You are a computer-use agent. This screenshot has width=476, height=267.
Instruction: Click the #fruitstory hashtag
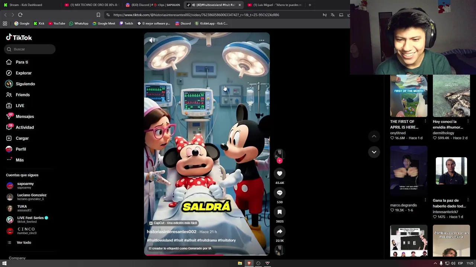point(227,240)
